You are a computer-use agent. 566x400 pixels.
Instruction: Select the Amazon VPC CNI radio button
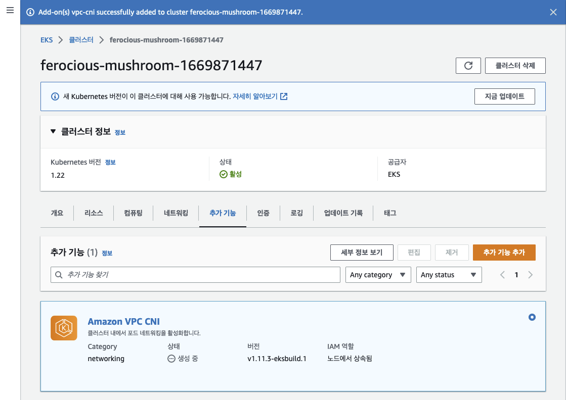coord(532,317)
